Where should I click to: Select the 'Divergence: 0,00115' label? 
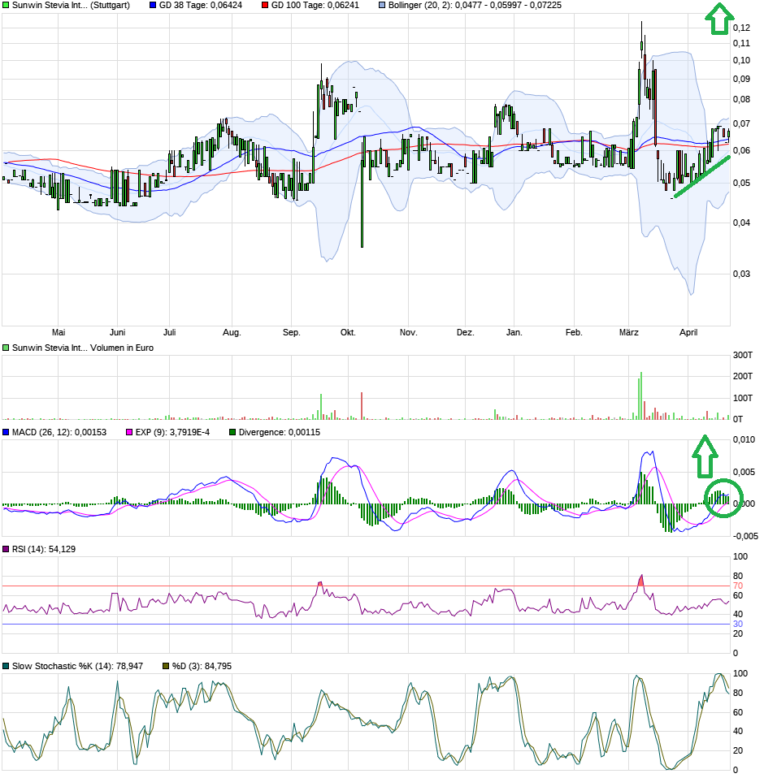click(280, 432)
